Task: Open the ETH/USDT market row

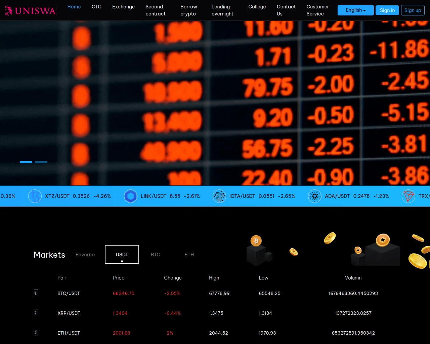Action: [215, 333]
